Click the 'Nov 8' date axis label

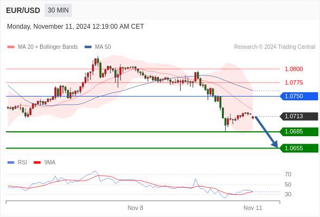click(135, 208)
